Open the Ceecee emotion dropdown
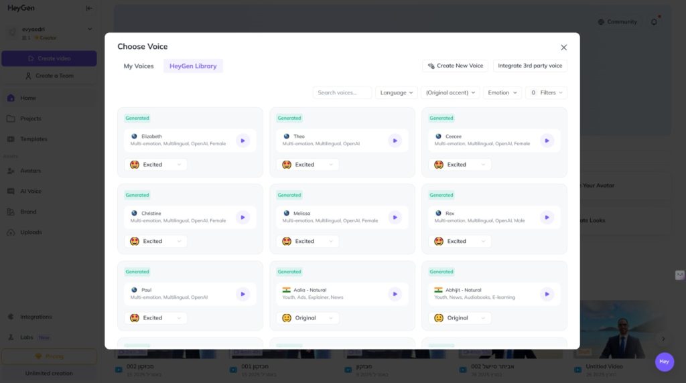Viewport: 686px width, 383px height. click(x=460, y=165)
